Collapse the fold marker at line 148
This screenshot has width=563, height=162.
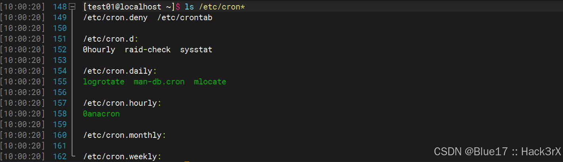[x=72, y=7]
